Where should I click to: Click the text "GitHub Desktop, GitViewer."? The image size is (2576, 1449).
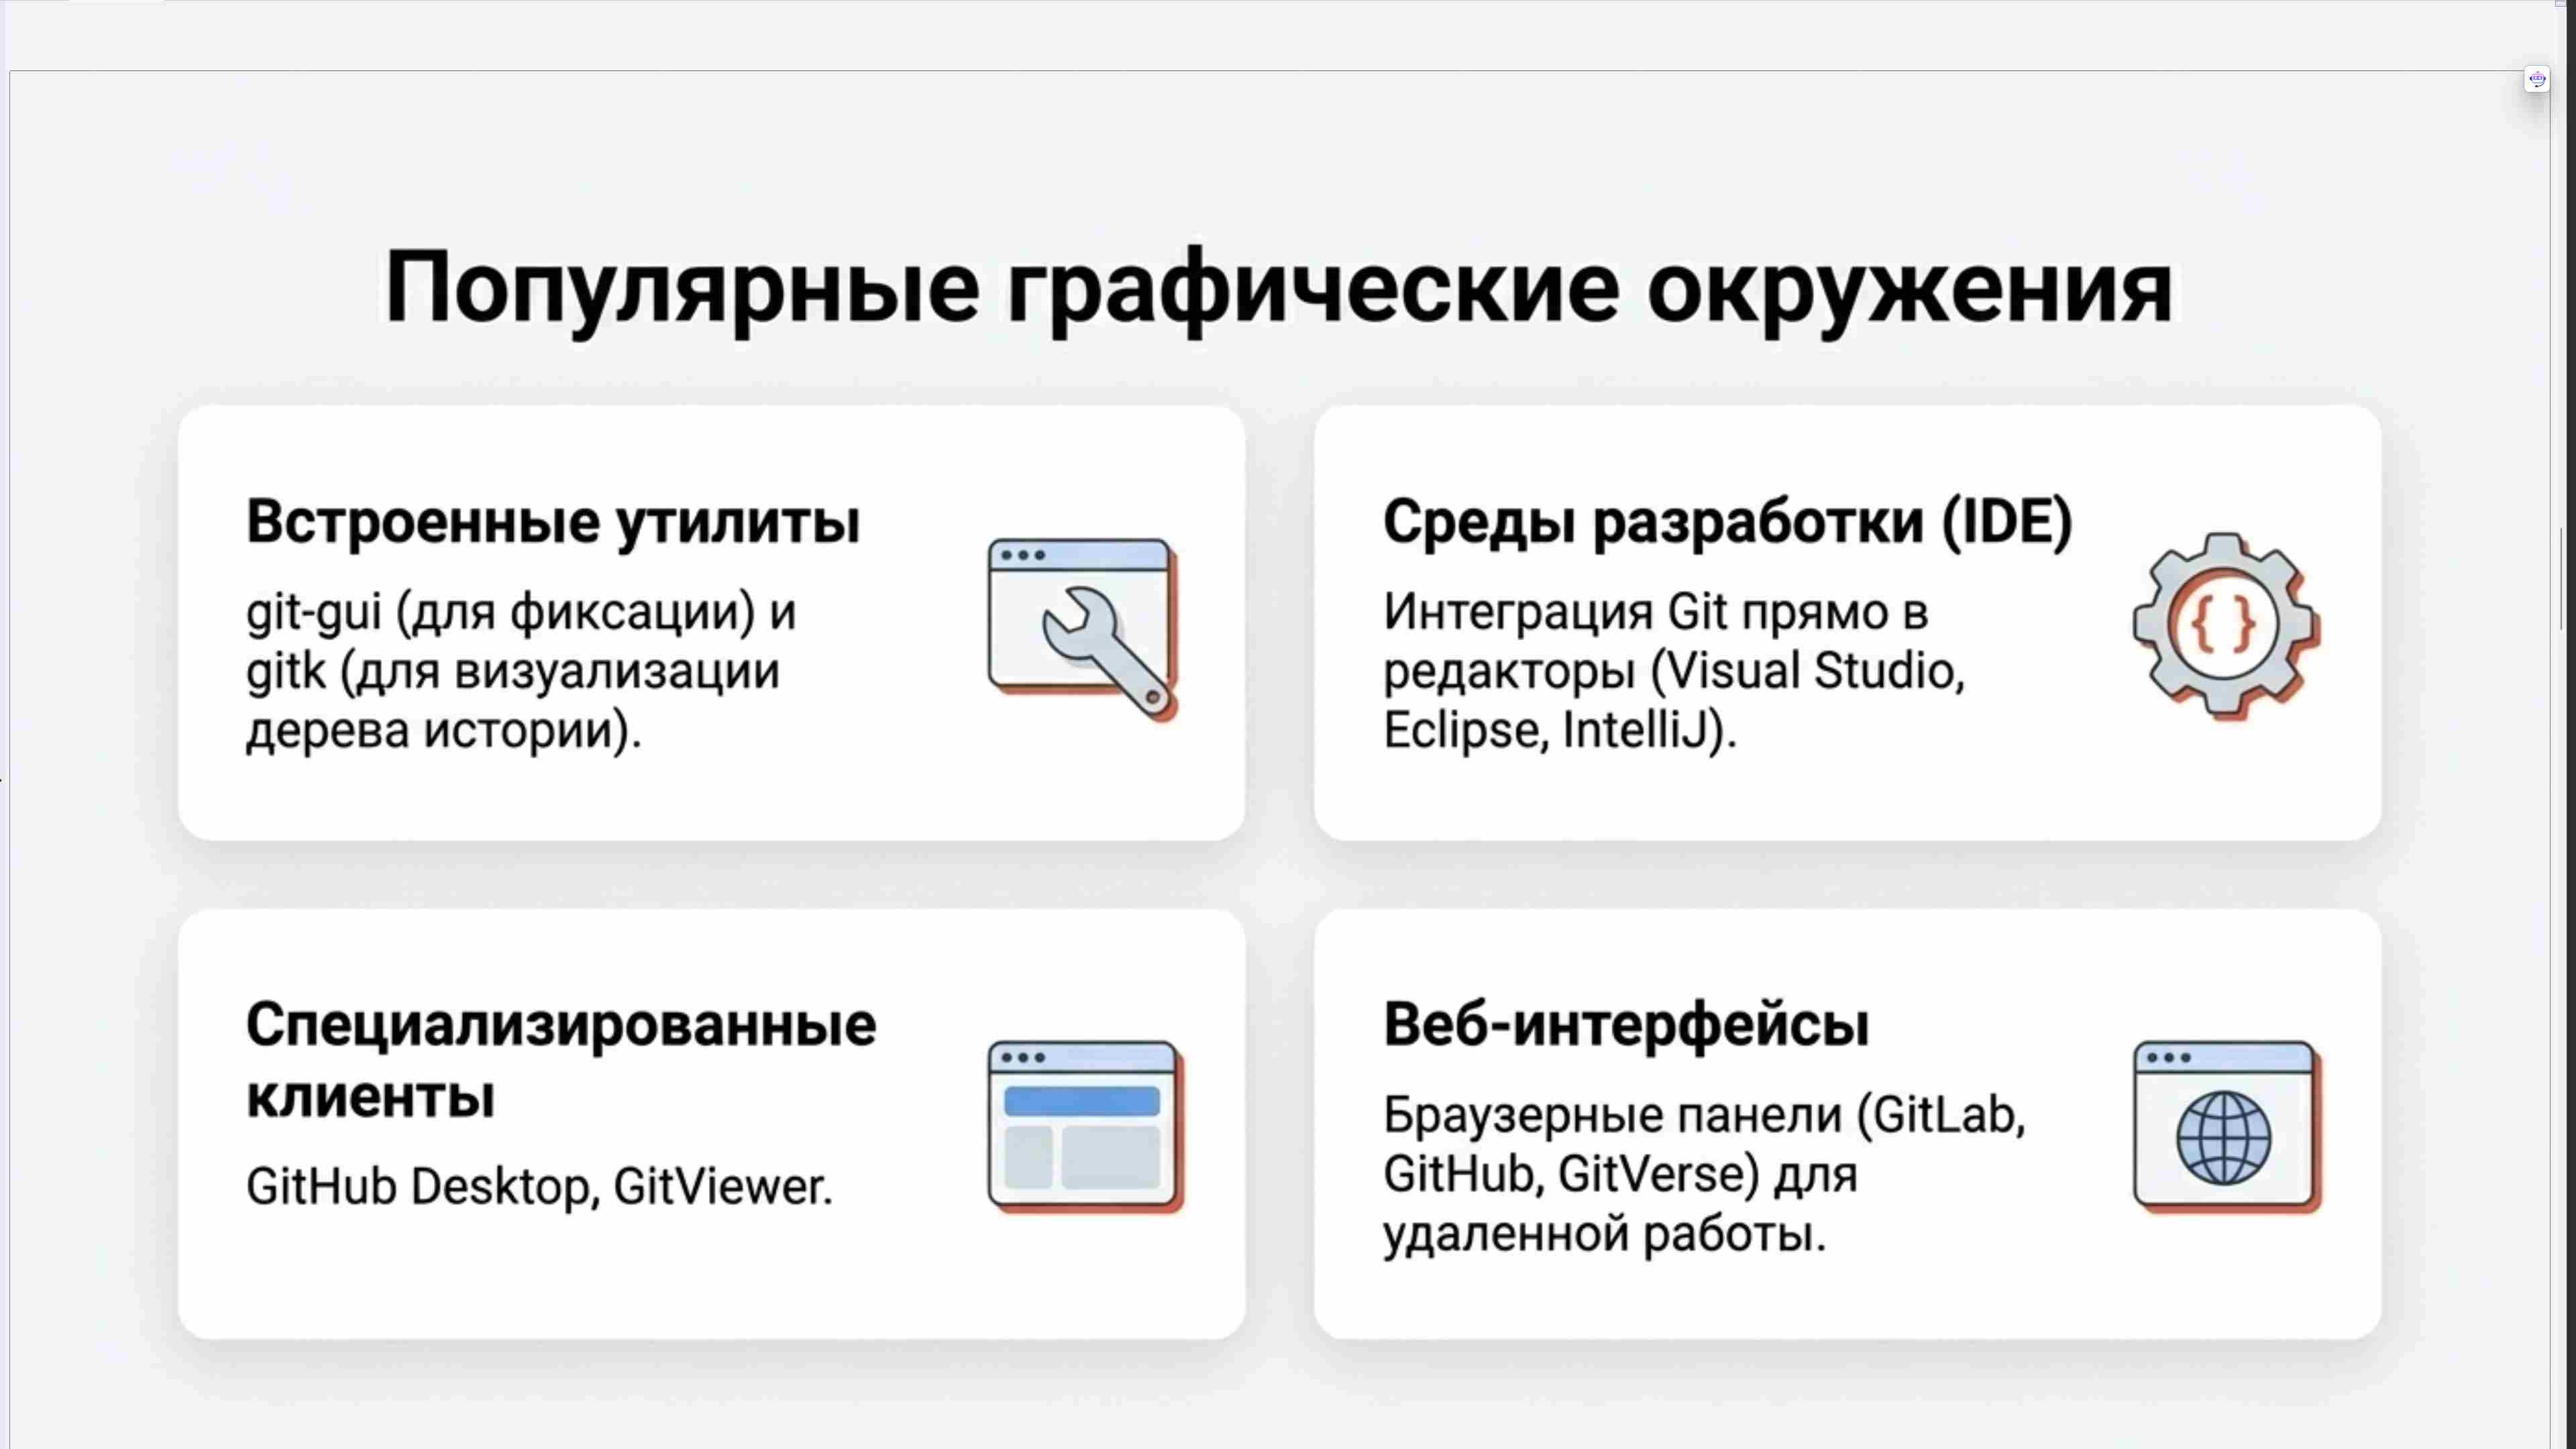539,1186
